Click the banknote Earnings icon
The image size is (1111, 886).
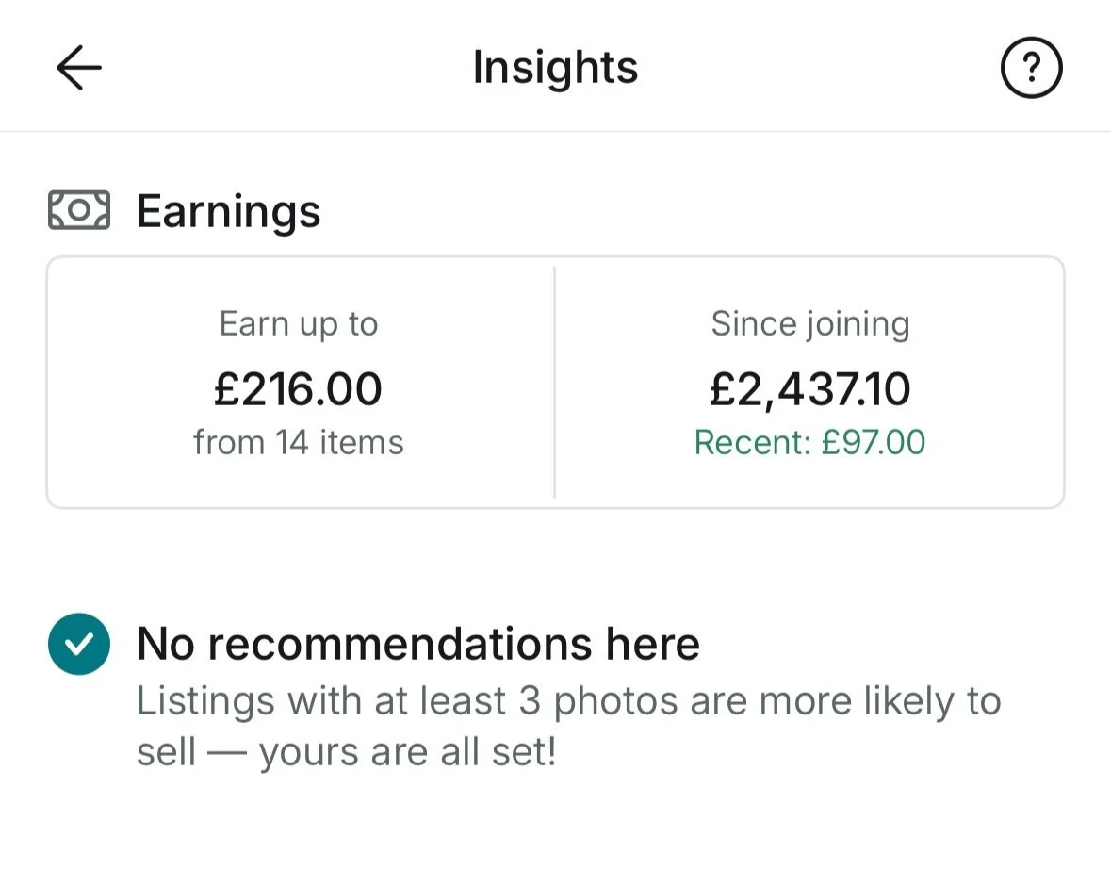coord(78,210)
